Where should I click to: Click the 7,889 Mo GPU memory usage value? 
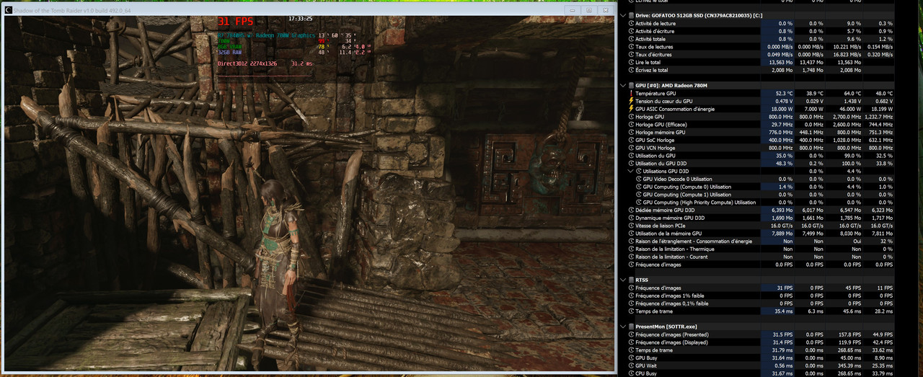pyautogui.click(x=782, y=234)
